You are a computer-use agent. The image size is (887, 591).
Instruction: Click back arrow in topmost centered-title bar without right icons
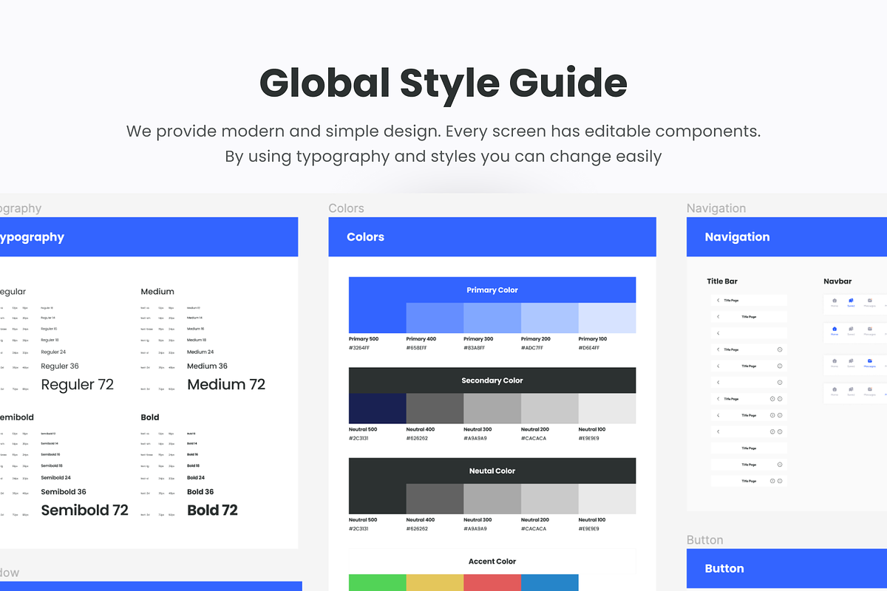tap(718, 316)
